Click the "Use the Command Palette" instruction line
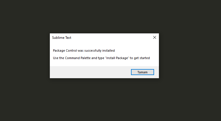The height and width of the screenshot is (121, 221). [101, 58]
